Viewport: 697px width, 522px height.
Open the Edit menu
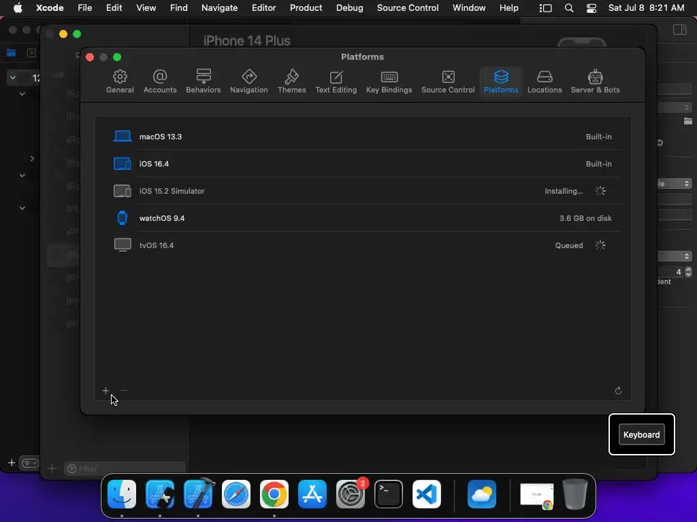pyautogui.click(x=114, y=8)
